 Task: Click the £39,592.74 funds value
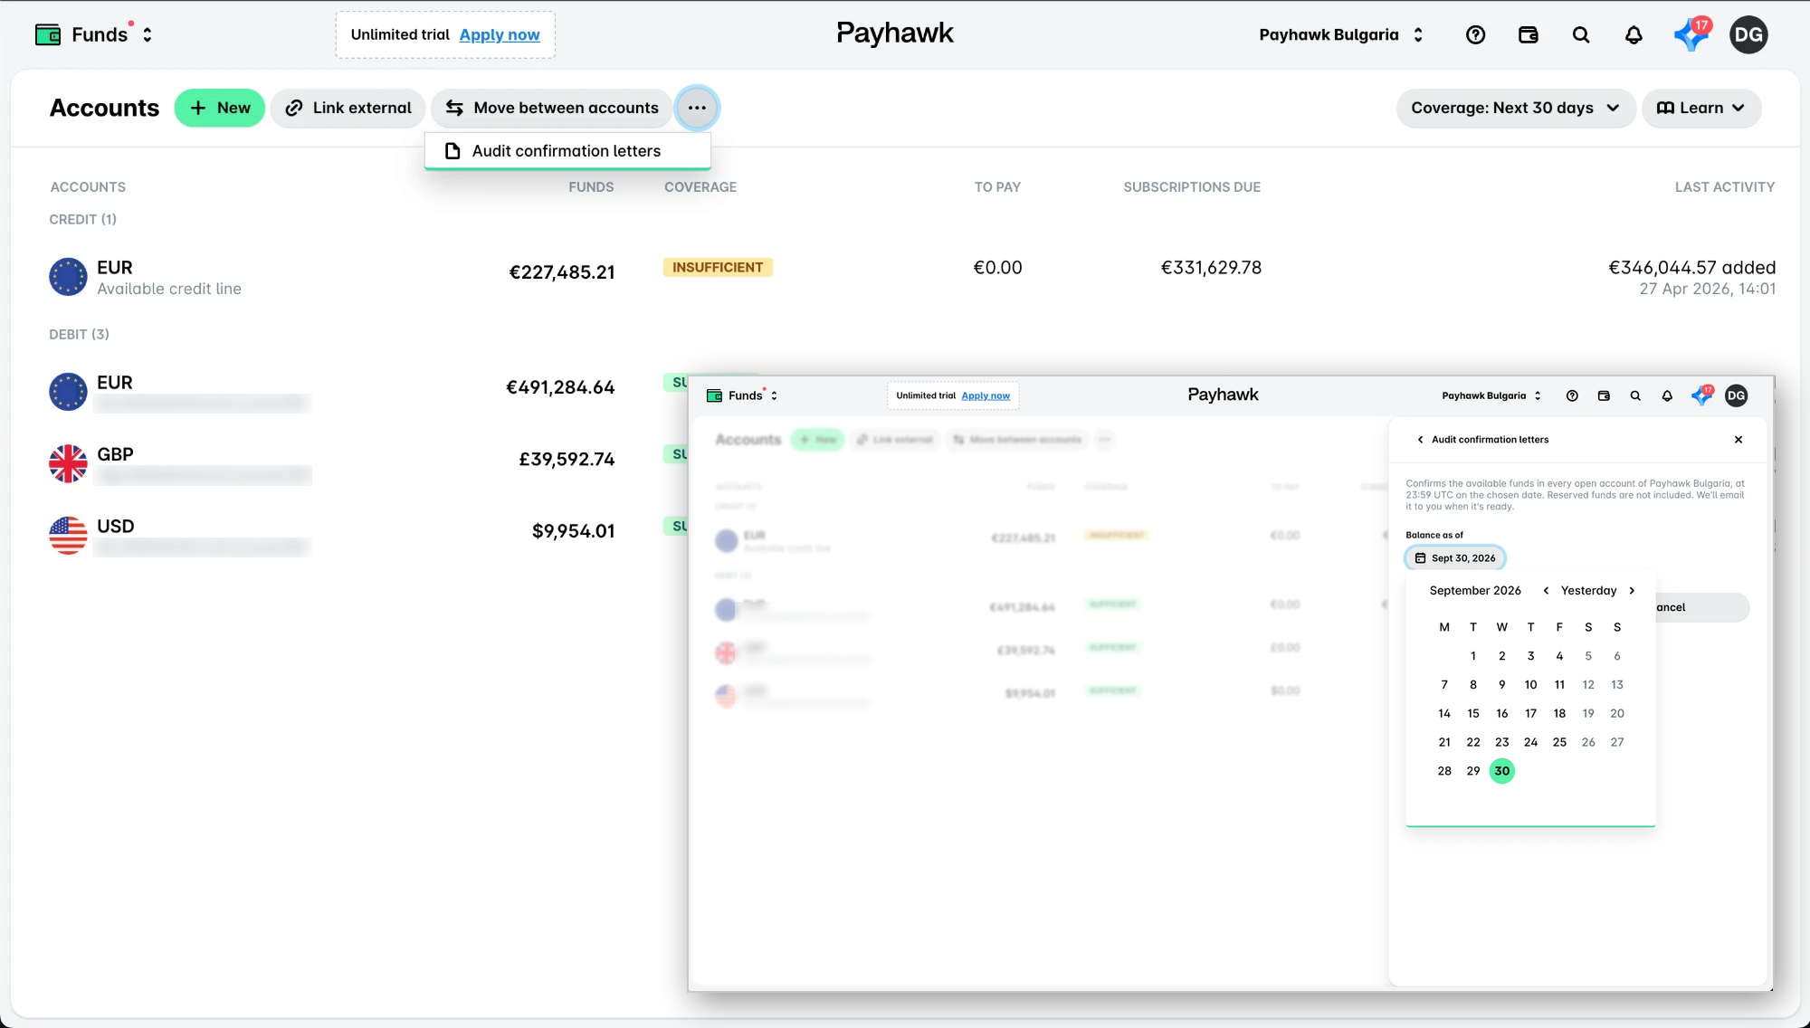[567, 460]
